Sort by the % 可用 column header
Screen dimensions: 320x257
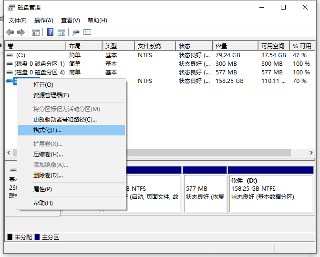pyautogui.click(x=303, y=46)
